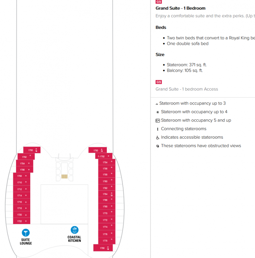255x258 pixels.
Task: Click the GS badge above Grand Suite Access
Action: 159,82
